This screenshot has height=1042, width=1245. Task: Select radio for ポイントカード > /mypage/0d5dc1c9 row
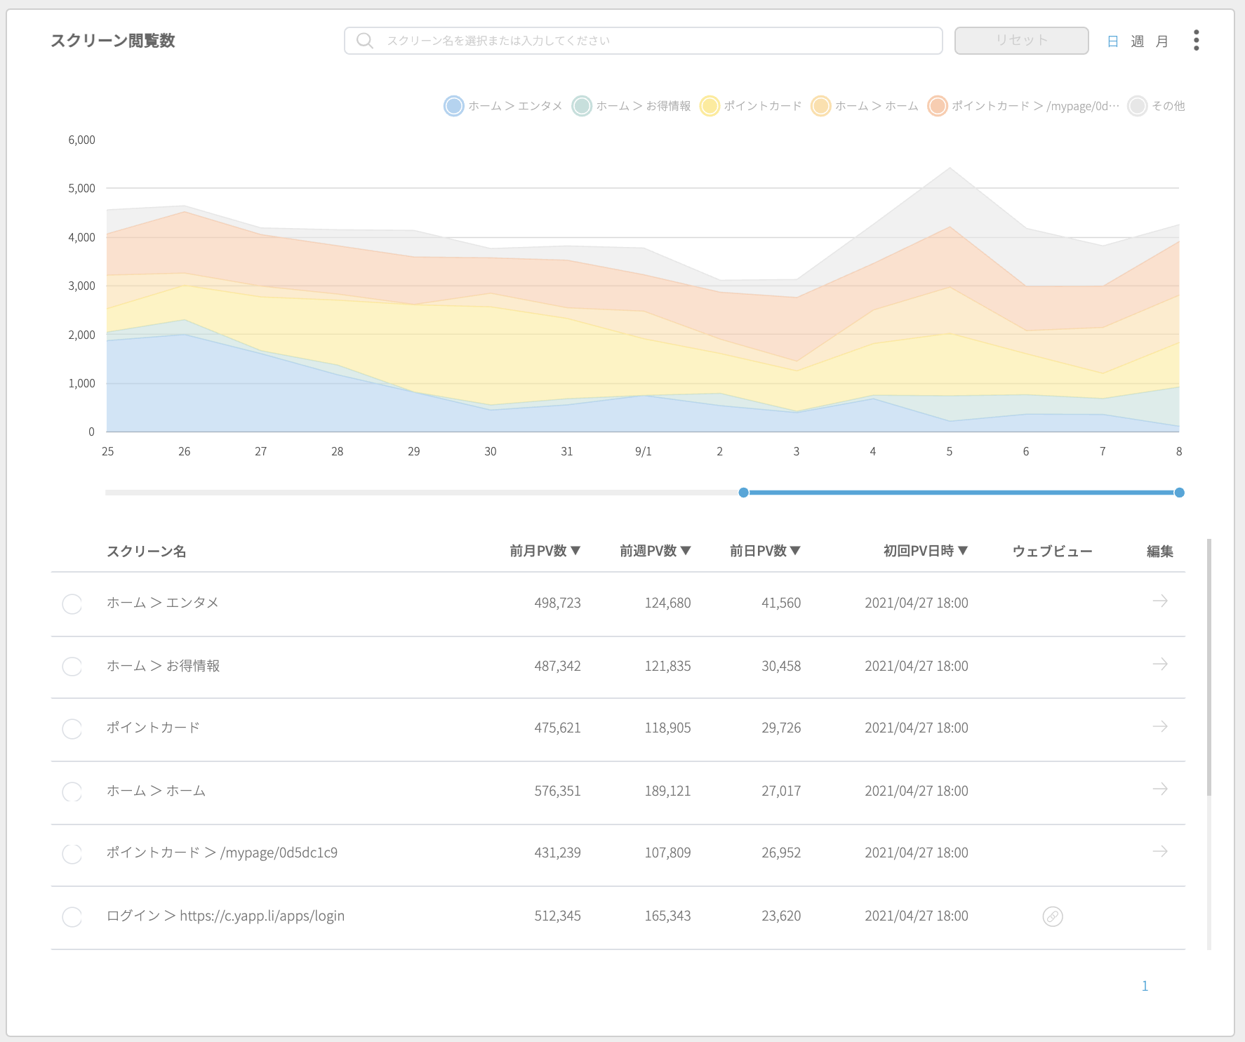point(72,853)
